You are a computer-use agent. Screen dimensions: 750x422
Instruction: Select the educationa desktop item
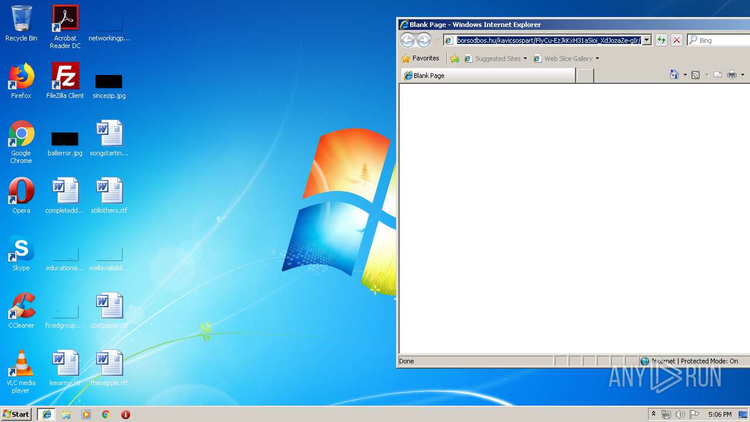65,259
